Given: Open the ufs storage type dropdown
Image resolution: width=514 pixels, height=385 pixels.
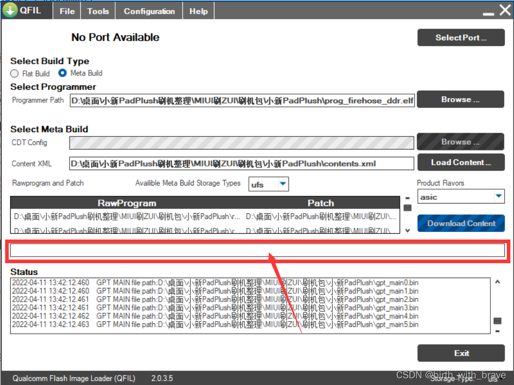Looking at the screenshot, I should point(269,185).
